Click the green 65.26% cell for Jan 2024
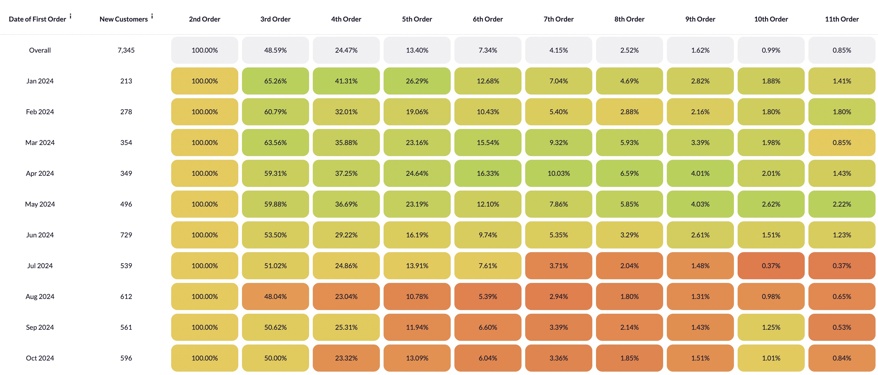 [x=276, y=81]
